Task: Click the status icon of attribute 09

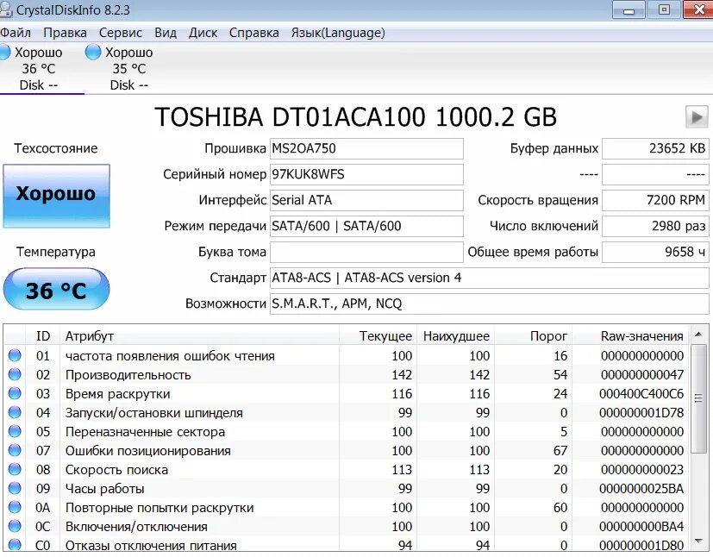Action: (x=15, y=488)
